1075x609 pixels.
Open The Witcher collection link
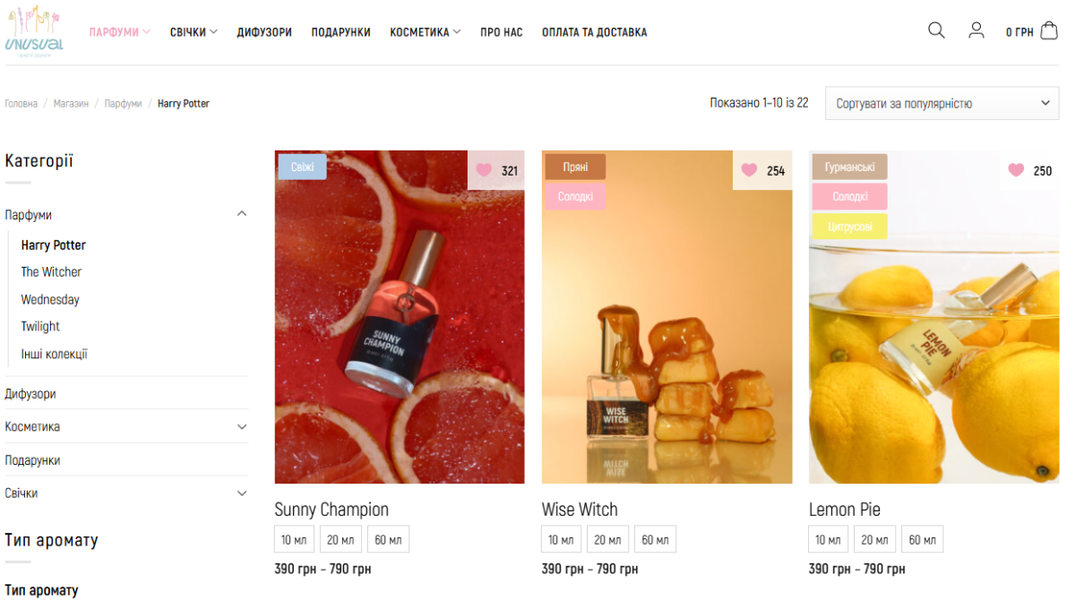coord(51,272)
